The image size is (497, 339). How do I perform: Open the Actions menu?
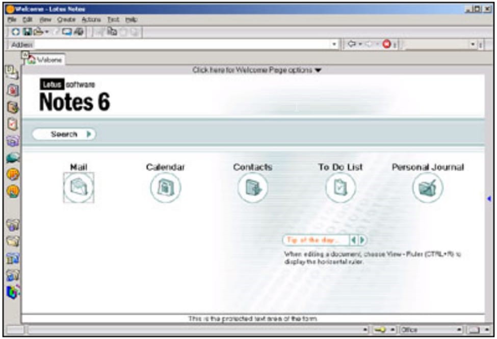coord(91,20)
